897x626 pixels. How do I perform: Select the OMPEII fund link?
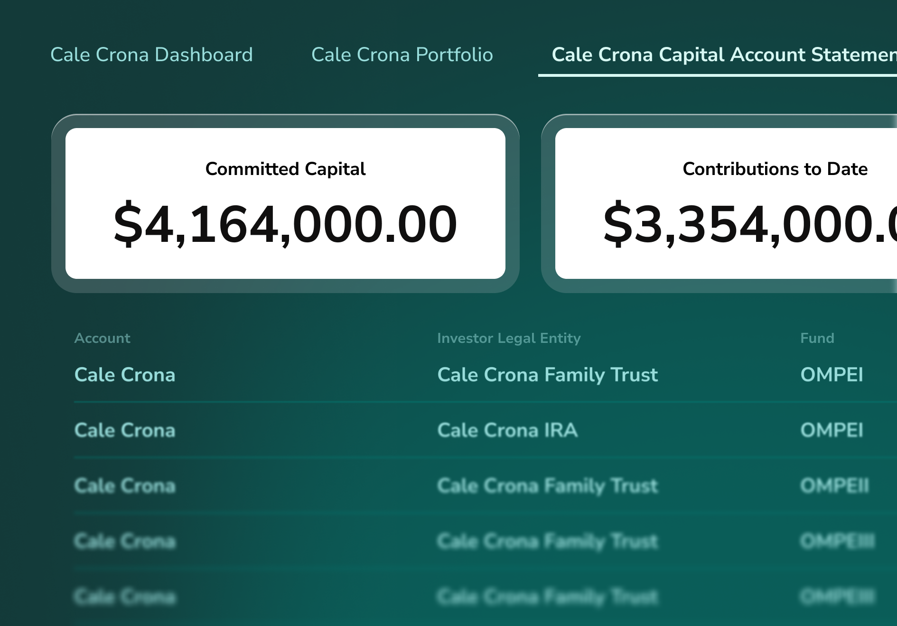click(834, 486)
